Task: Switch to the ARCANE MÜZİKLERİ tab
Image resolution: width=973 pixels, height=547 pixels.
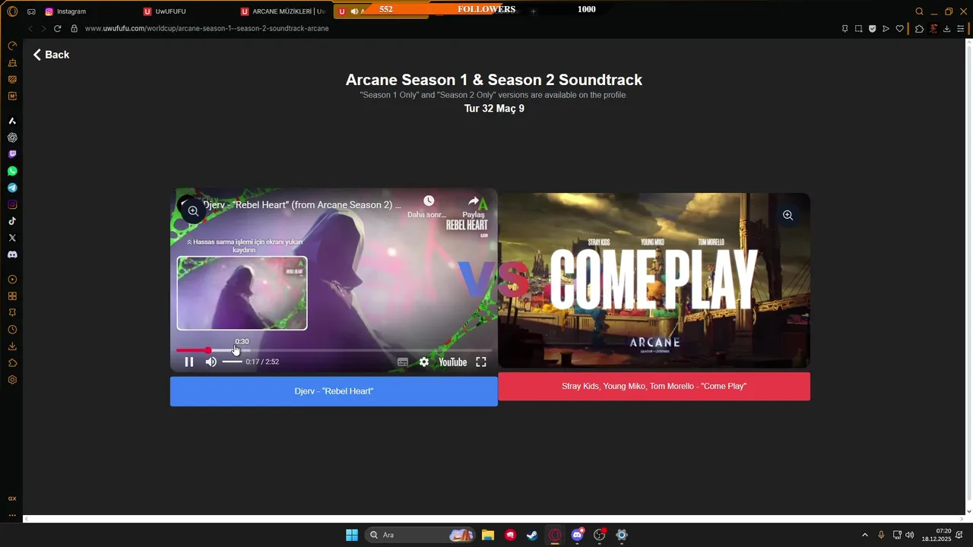Action: (284, 11)
